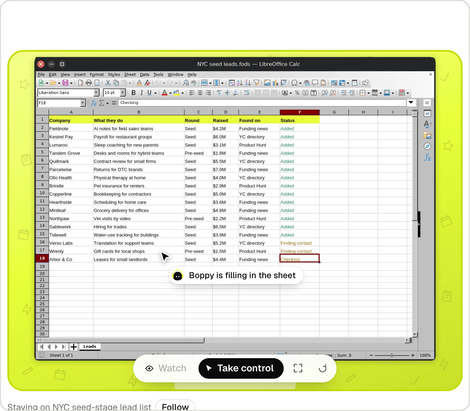This screenshot has width=470, height=411.
Task: Format as percent using the % icon
Action: pos(297,93)
